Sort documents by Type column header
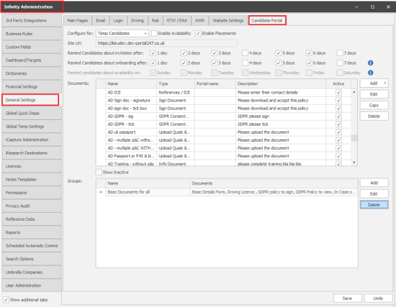 (175, 84)
